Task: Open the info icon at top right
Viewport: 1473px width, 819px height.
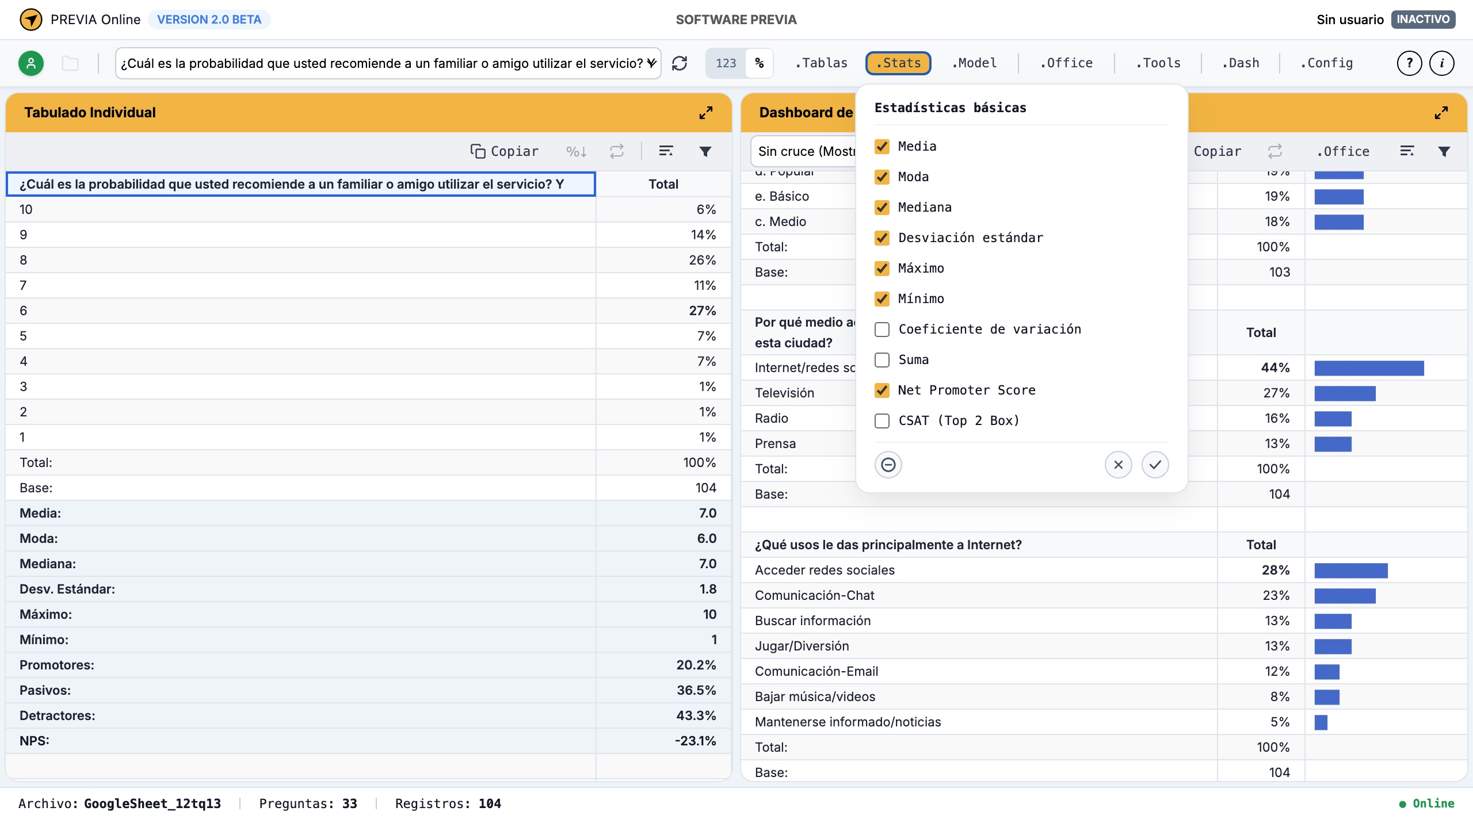Action: pos(1442,63)
